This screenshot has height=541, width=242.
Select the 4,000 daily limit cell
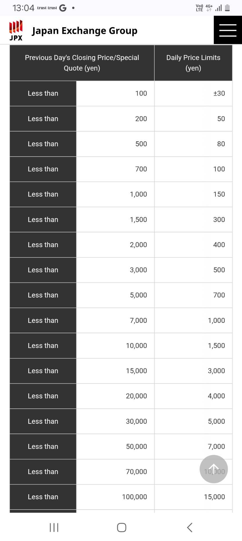point(193,396)
